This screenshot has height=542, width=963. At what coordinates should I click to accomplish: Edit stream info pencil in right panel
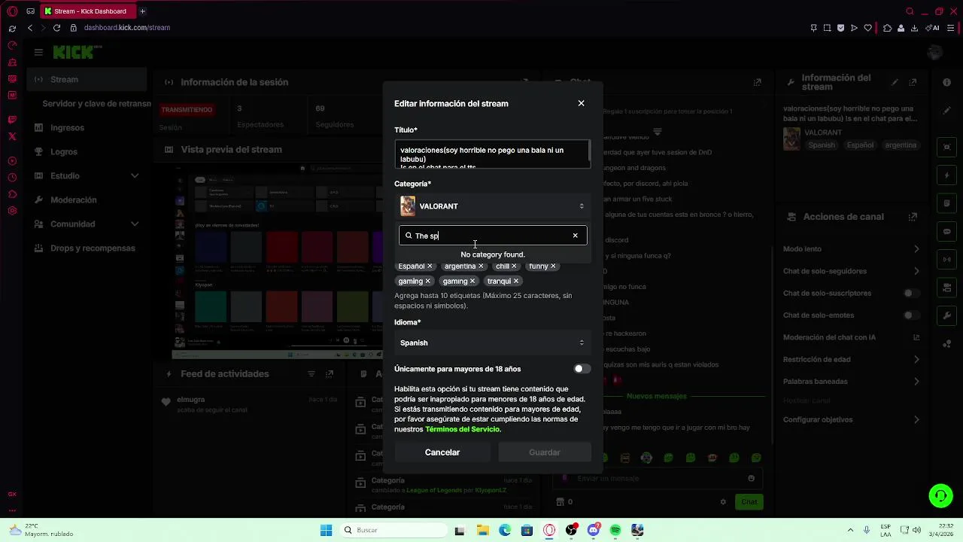click(x=895, y=82)
